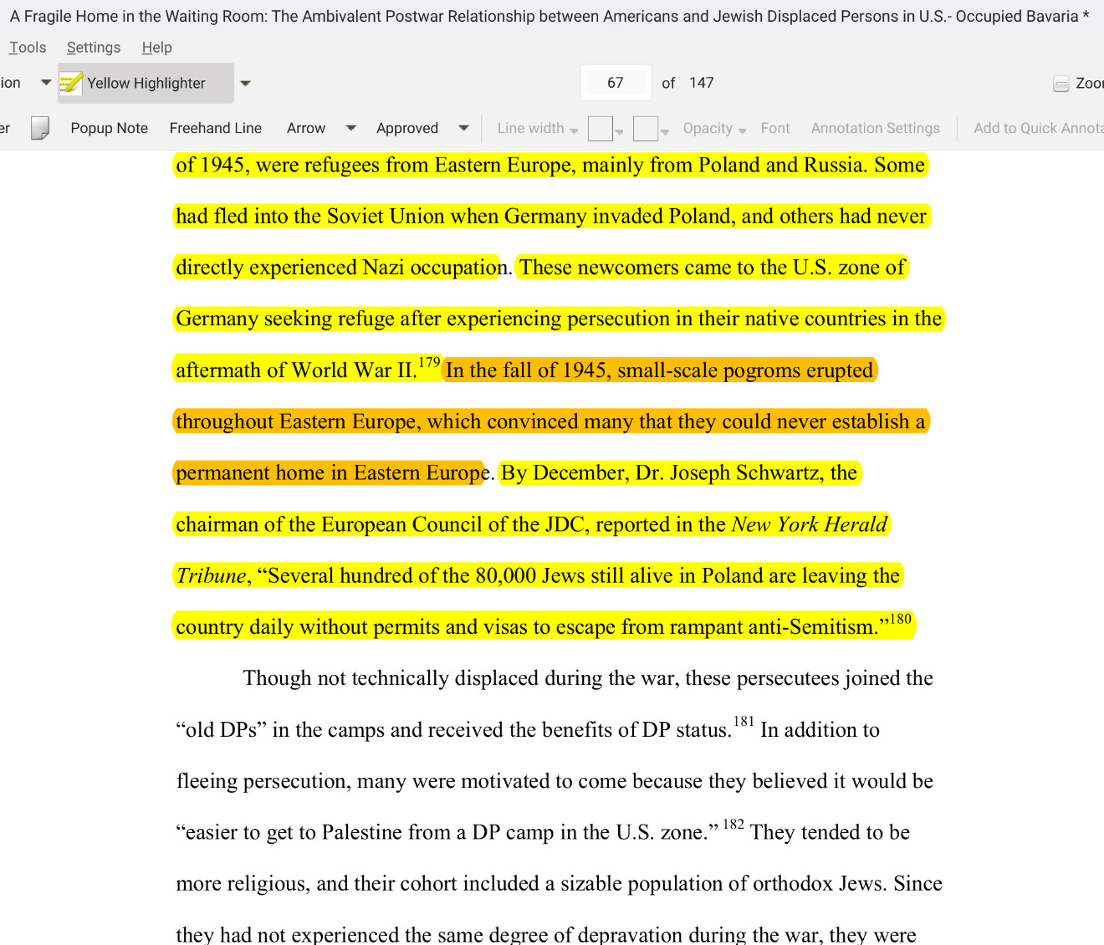The image size is (1104, 945).
Task: Click the Popup Note page icon
Action: click(x=39, y=128)
